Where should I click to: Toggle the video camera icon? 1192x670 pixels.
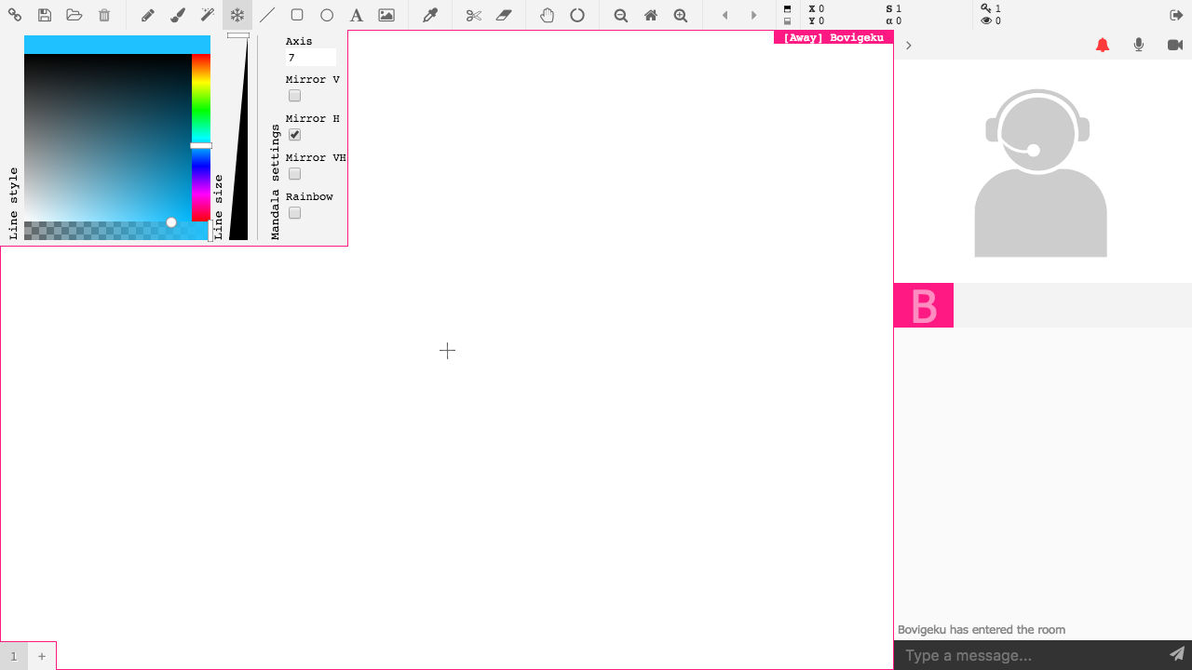point(1174,45)
